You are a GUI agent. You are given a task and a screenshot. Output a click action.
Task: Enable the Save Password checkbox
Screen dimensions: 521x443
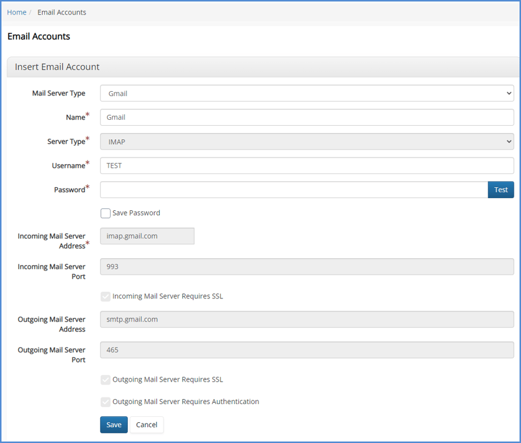coord(106,213)
